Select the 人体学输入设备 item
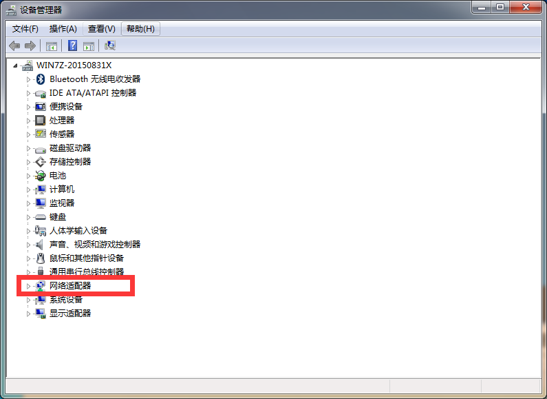This screenshot has width=547, height=399. click(78, 231)
